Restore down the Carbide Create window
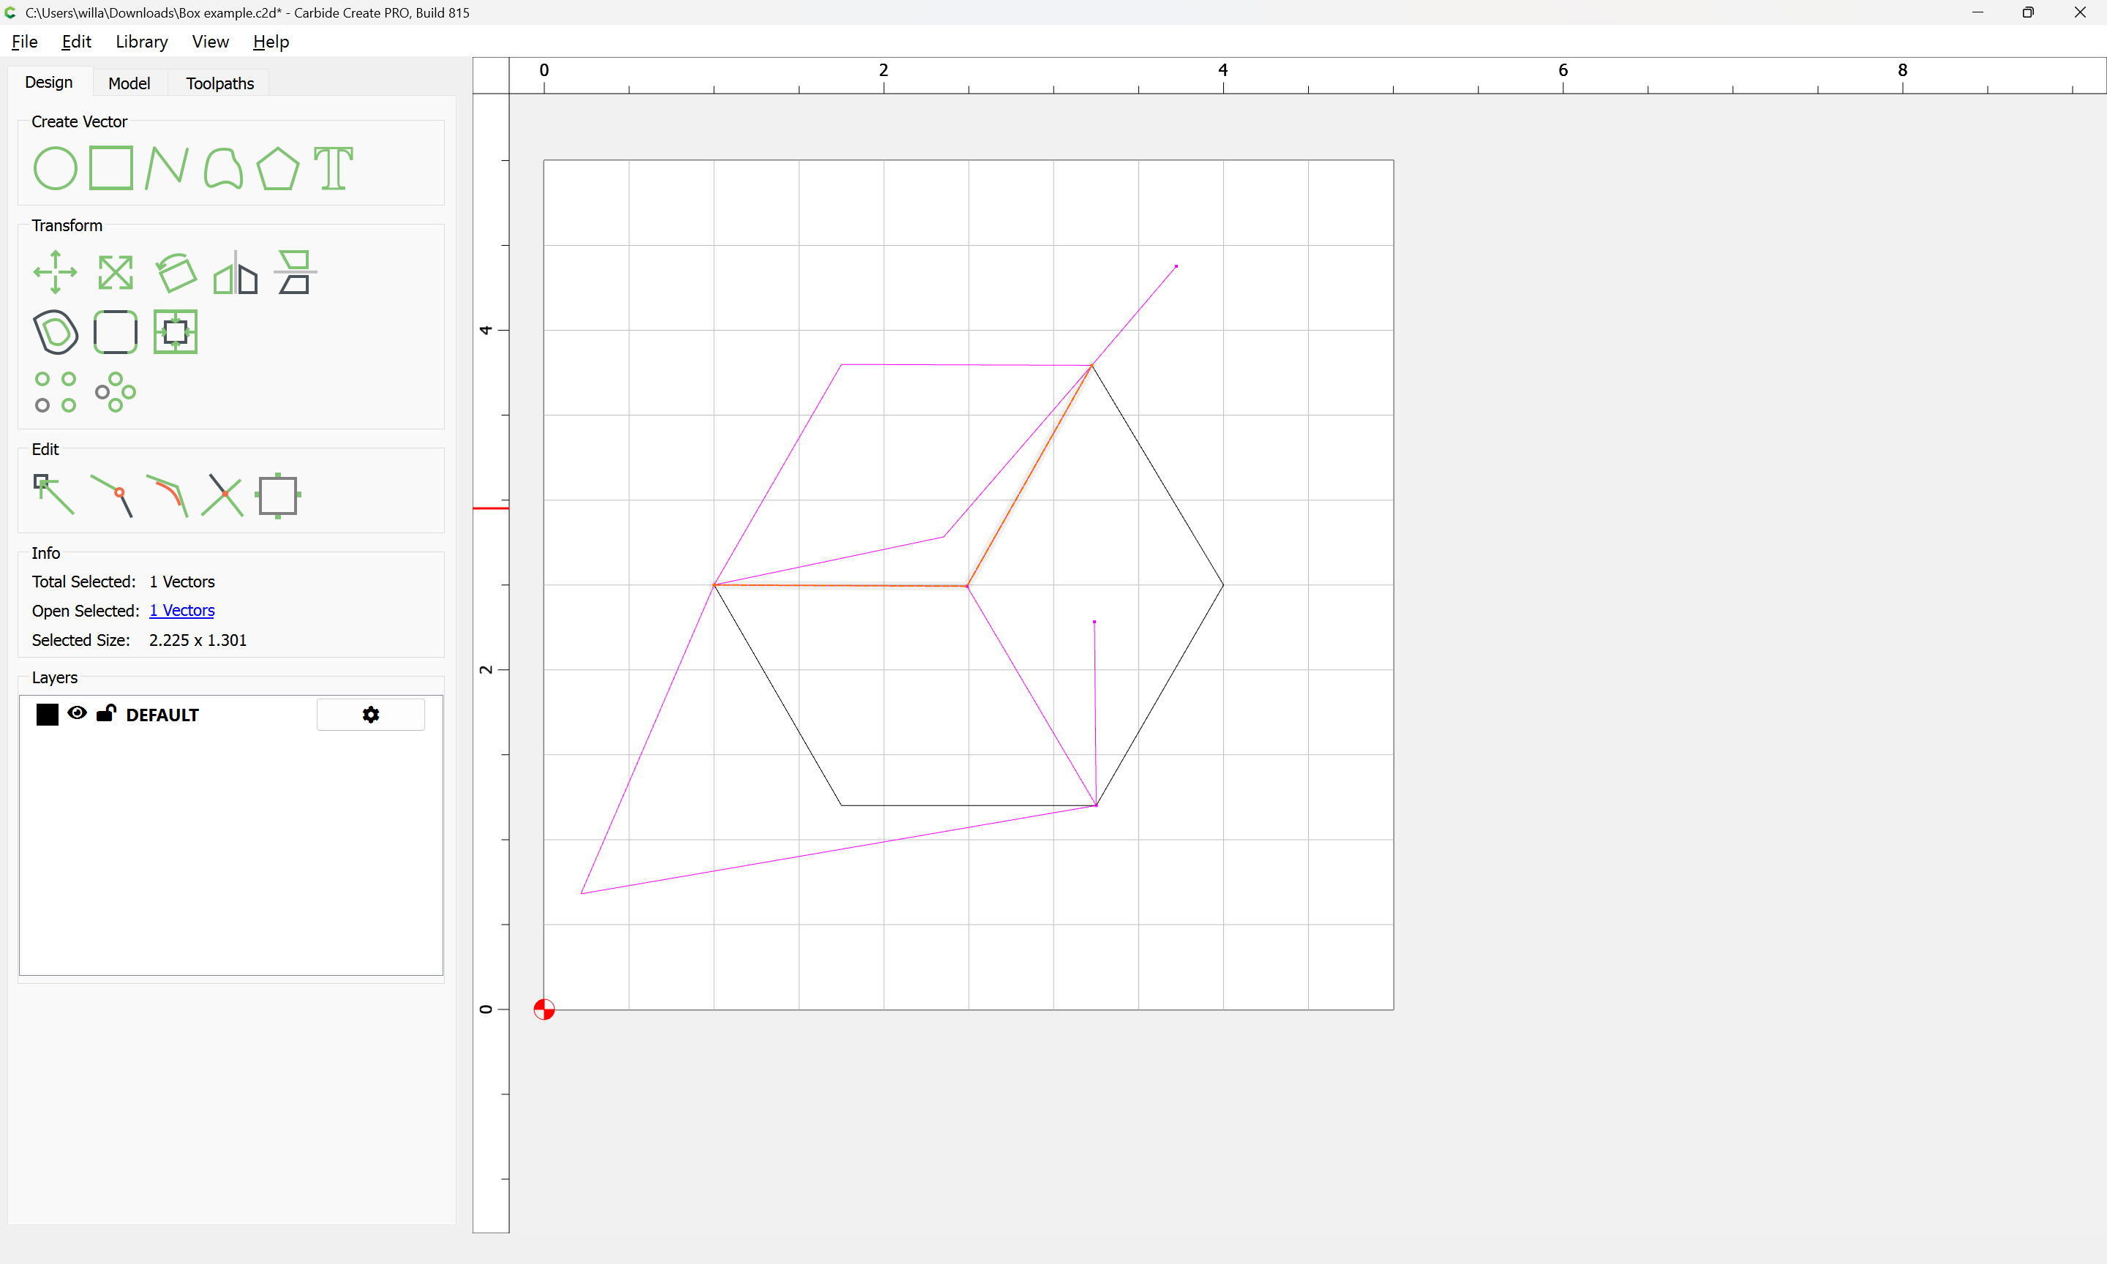This screenshot has width=2107, height=1264. 2028,12
